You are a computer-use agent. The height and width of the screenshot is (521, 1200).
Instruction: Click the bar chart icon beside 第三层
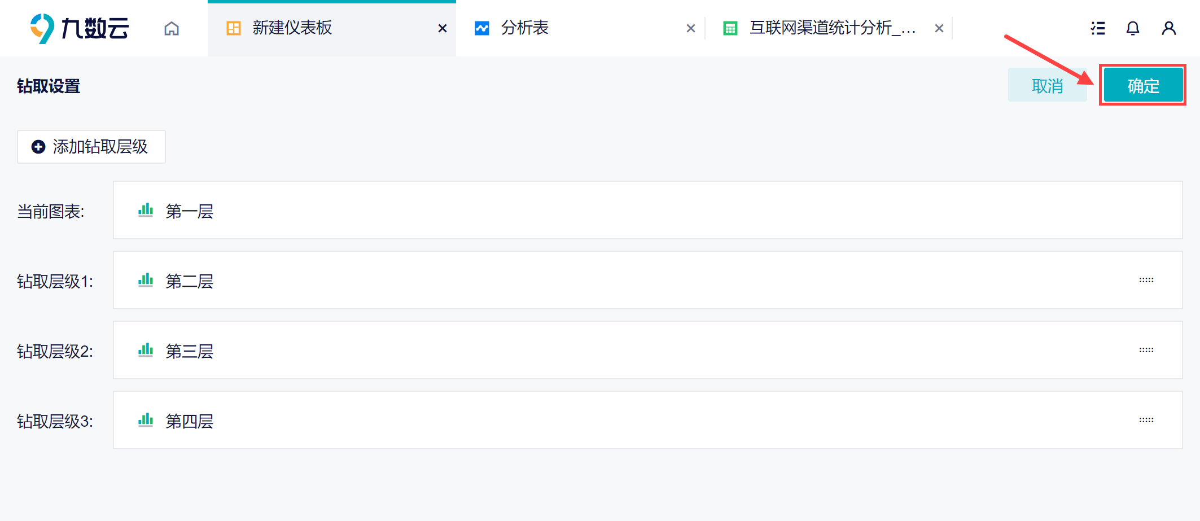point(146,350)
